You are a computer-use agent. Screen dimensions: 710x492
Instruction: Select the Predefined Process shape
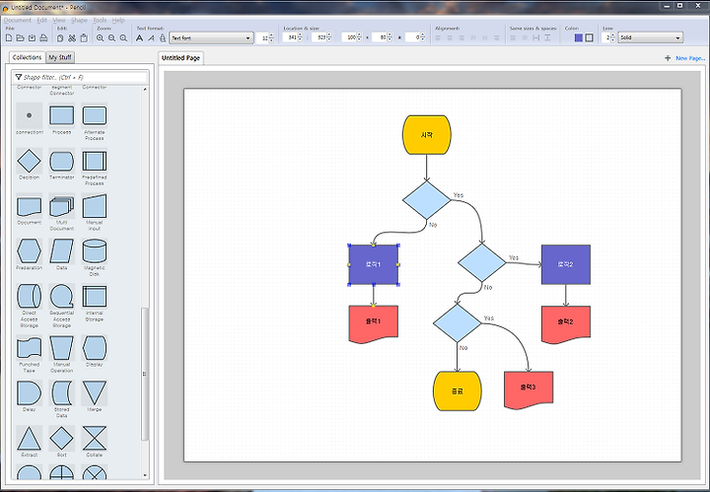click(x=95, y=161)
